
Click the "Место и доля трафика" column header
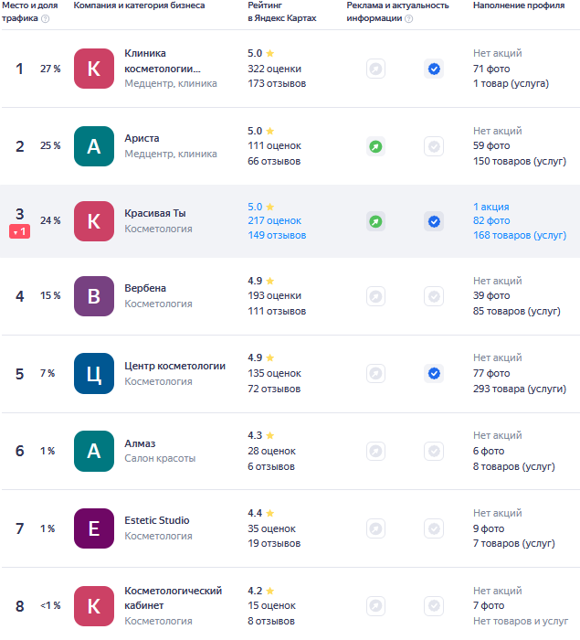point(29,12)
